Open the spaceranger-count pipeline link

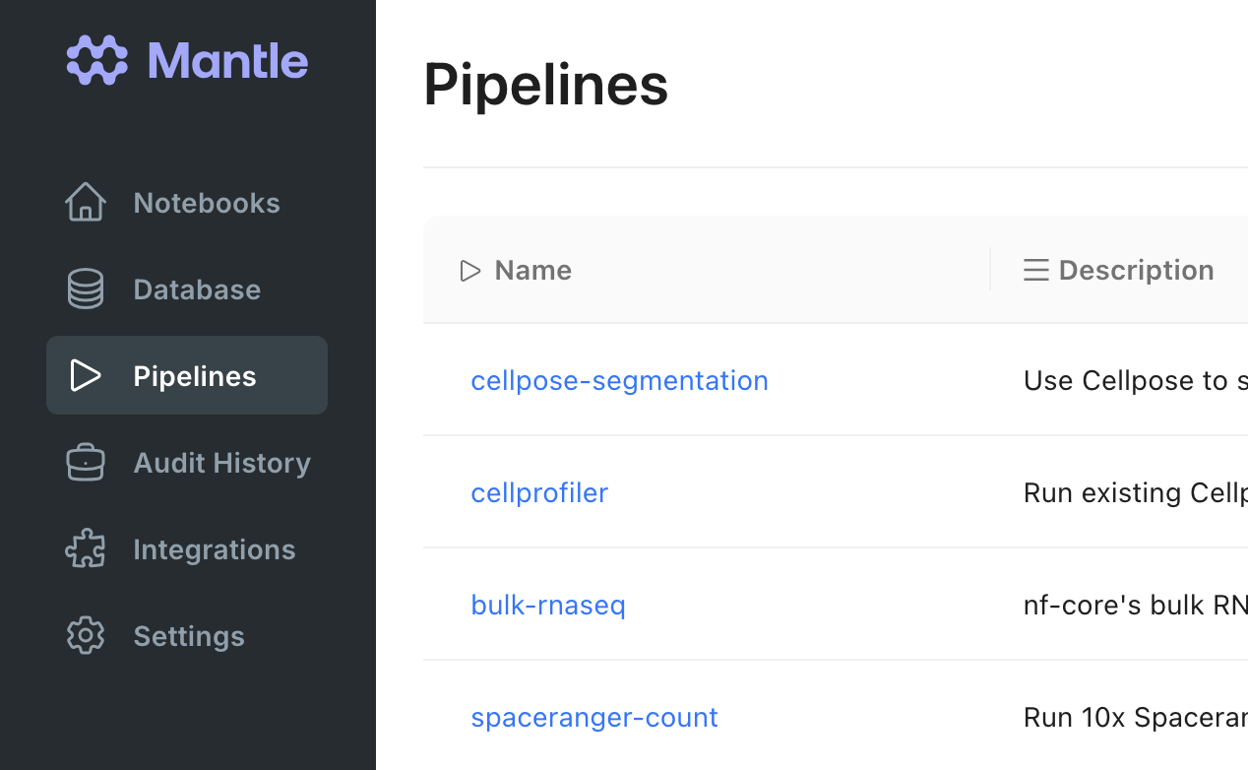pyautogui.click(x=594, y=717)
